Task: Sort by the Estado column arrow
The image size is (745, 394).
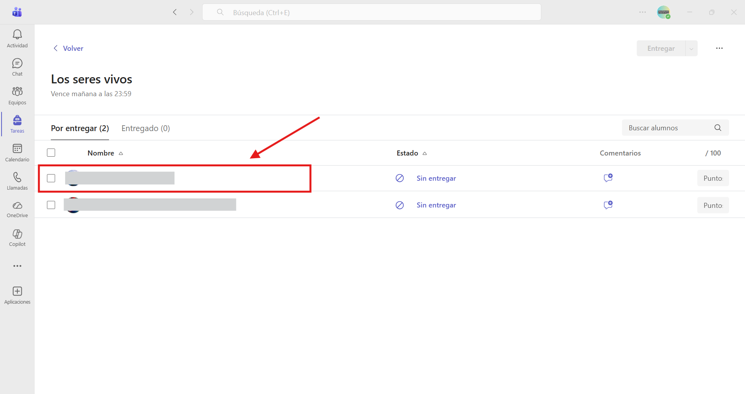Action: pos(425,154)
